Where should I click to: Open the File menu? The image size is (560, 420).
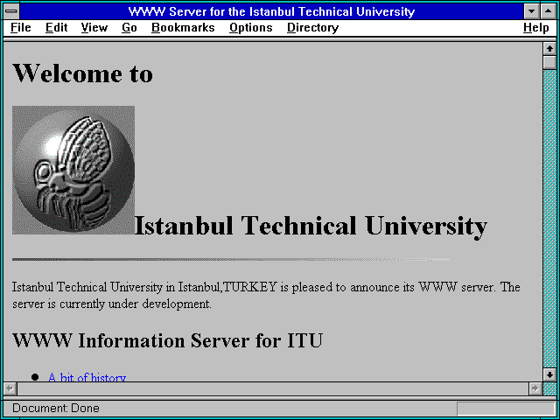(21, 28)
